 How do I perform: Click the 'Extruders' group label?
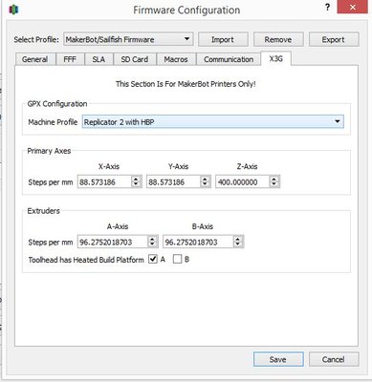44,211
